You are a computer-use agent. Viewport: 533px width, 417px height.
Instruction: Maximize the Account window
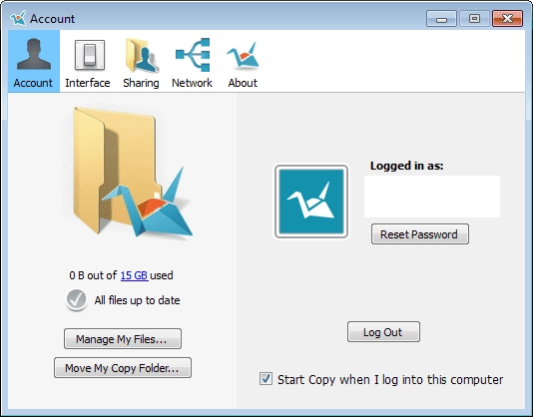[474, 18]
